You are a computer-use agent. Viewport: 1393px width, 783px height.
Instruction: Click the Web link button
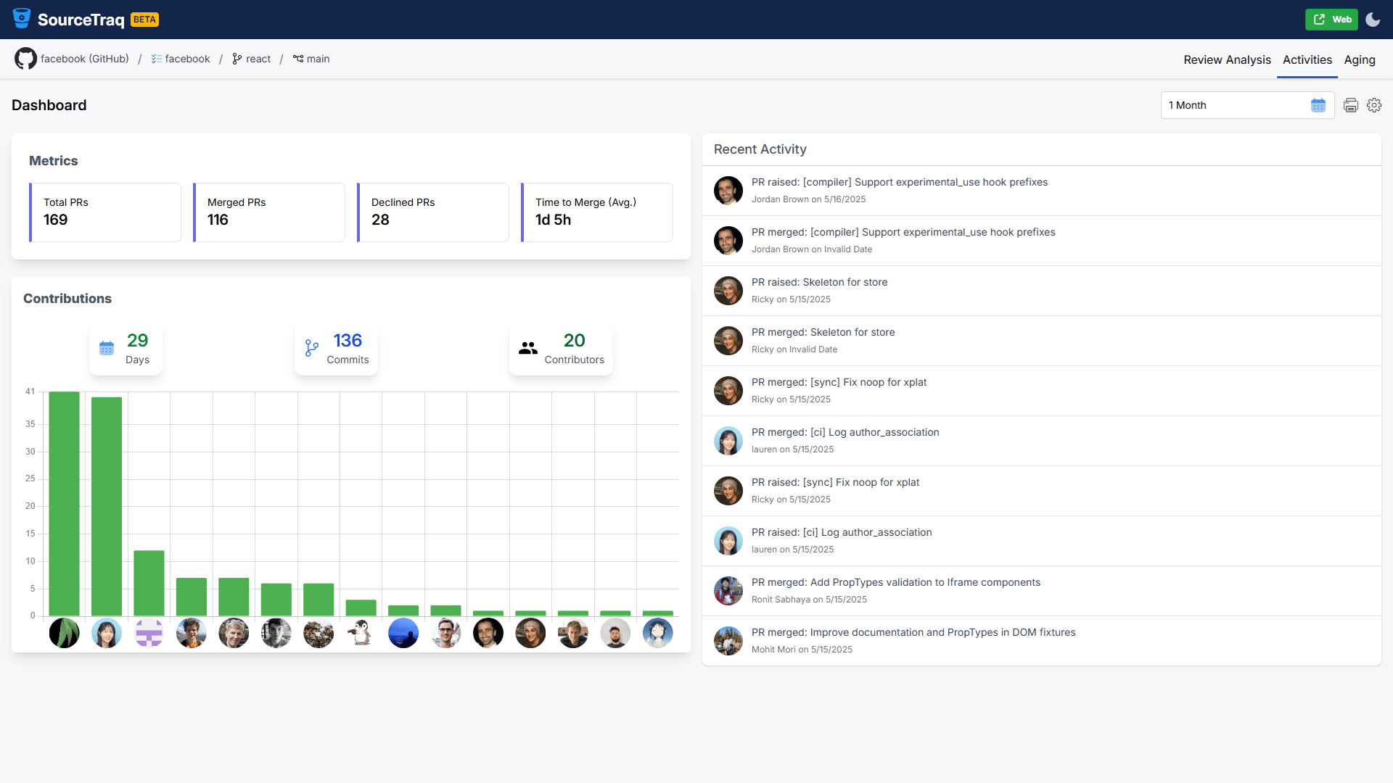pos(1331,20)
